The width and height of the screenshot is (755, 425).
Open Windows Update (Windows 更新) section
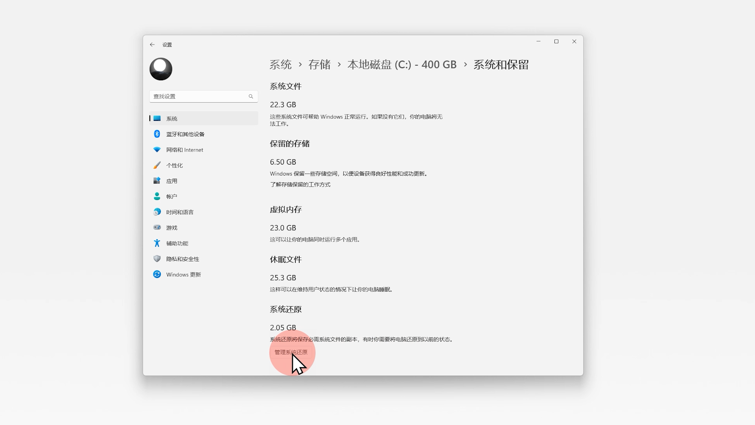pyautogui.click(x=183, y=275)
